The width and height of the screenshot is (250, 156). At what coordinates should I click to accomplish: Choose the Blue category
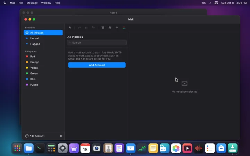click(43, 79)
